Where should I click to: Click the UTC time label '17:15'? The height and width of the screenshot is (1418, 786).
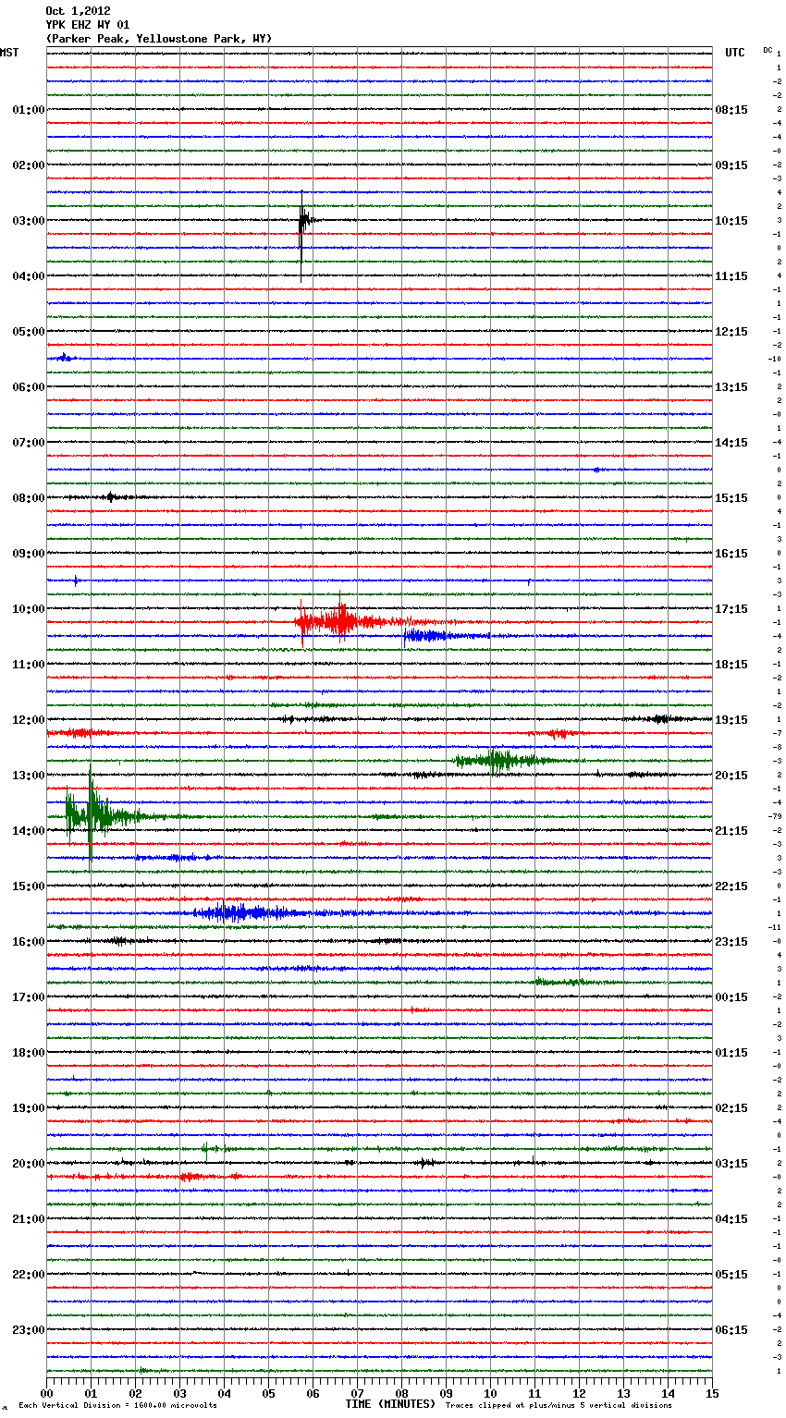pyautogui.click(x=731, y=609)
